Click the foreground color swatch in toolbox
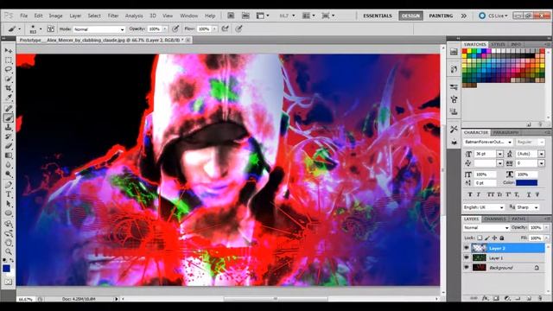 coord(6,269)
